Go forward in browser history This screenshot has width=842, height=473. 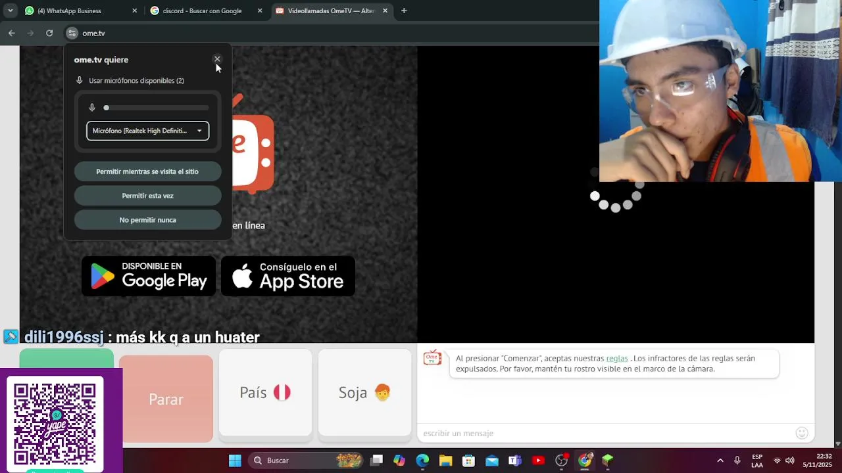(30, 33)
